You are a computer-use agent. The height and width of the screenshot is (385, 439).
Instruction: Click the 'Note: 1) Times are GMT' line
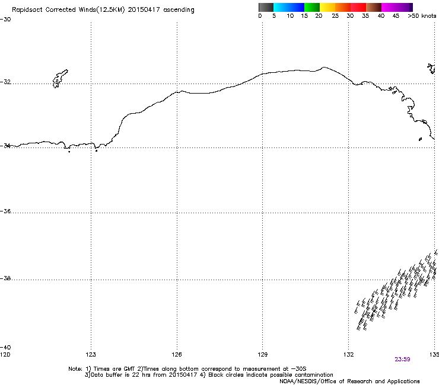point(187,369)
